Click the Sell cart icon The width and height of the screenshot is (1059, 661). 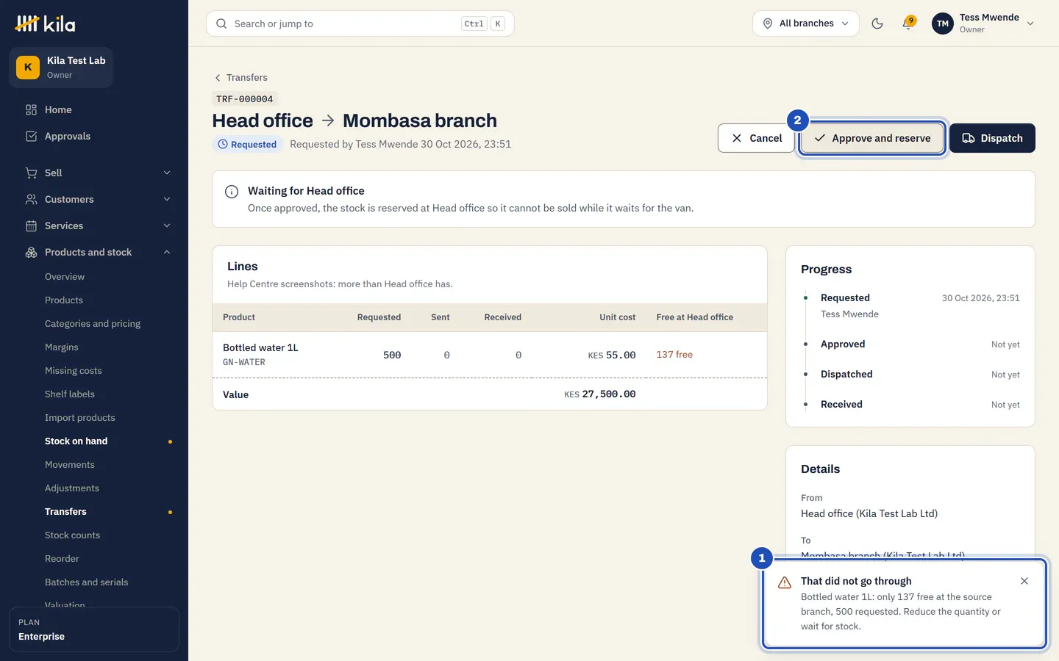click(x=31, y=173)
